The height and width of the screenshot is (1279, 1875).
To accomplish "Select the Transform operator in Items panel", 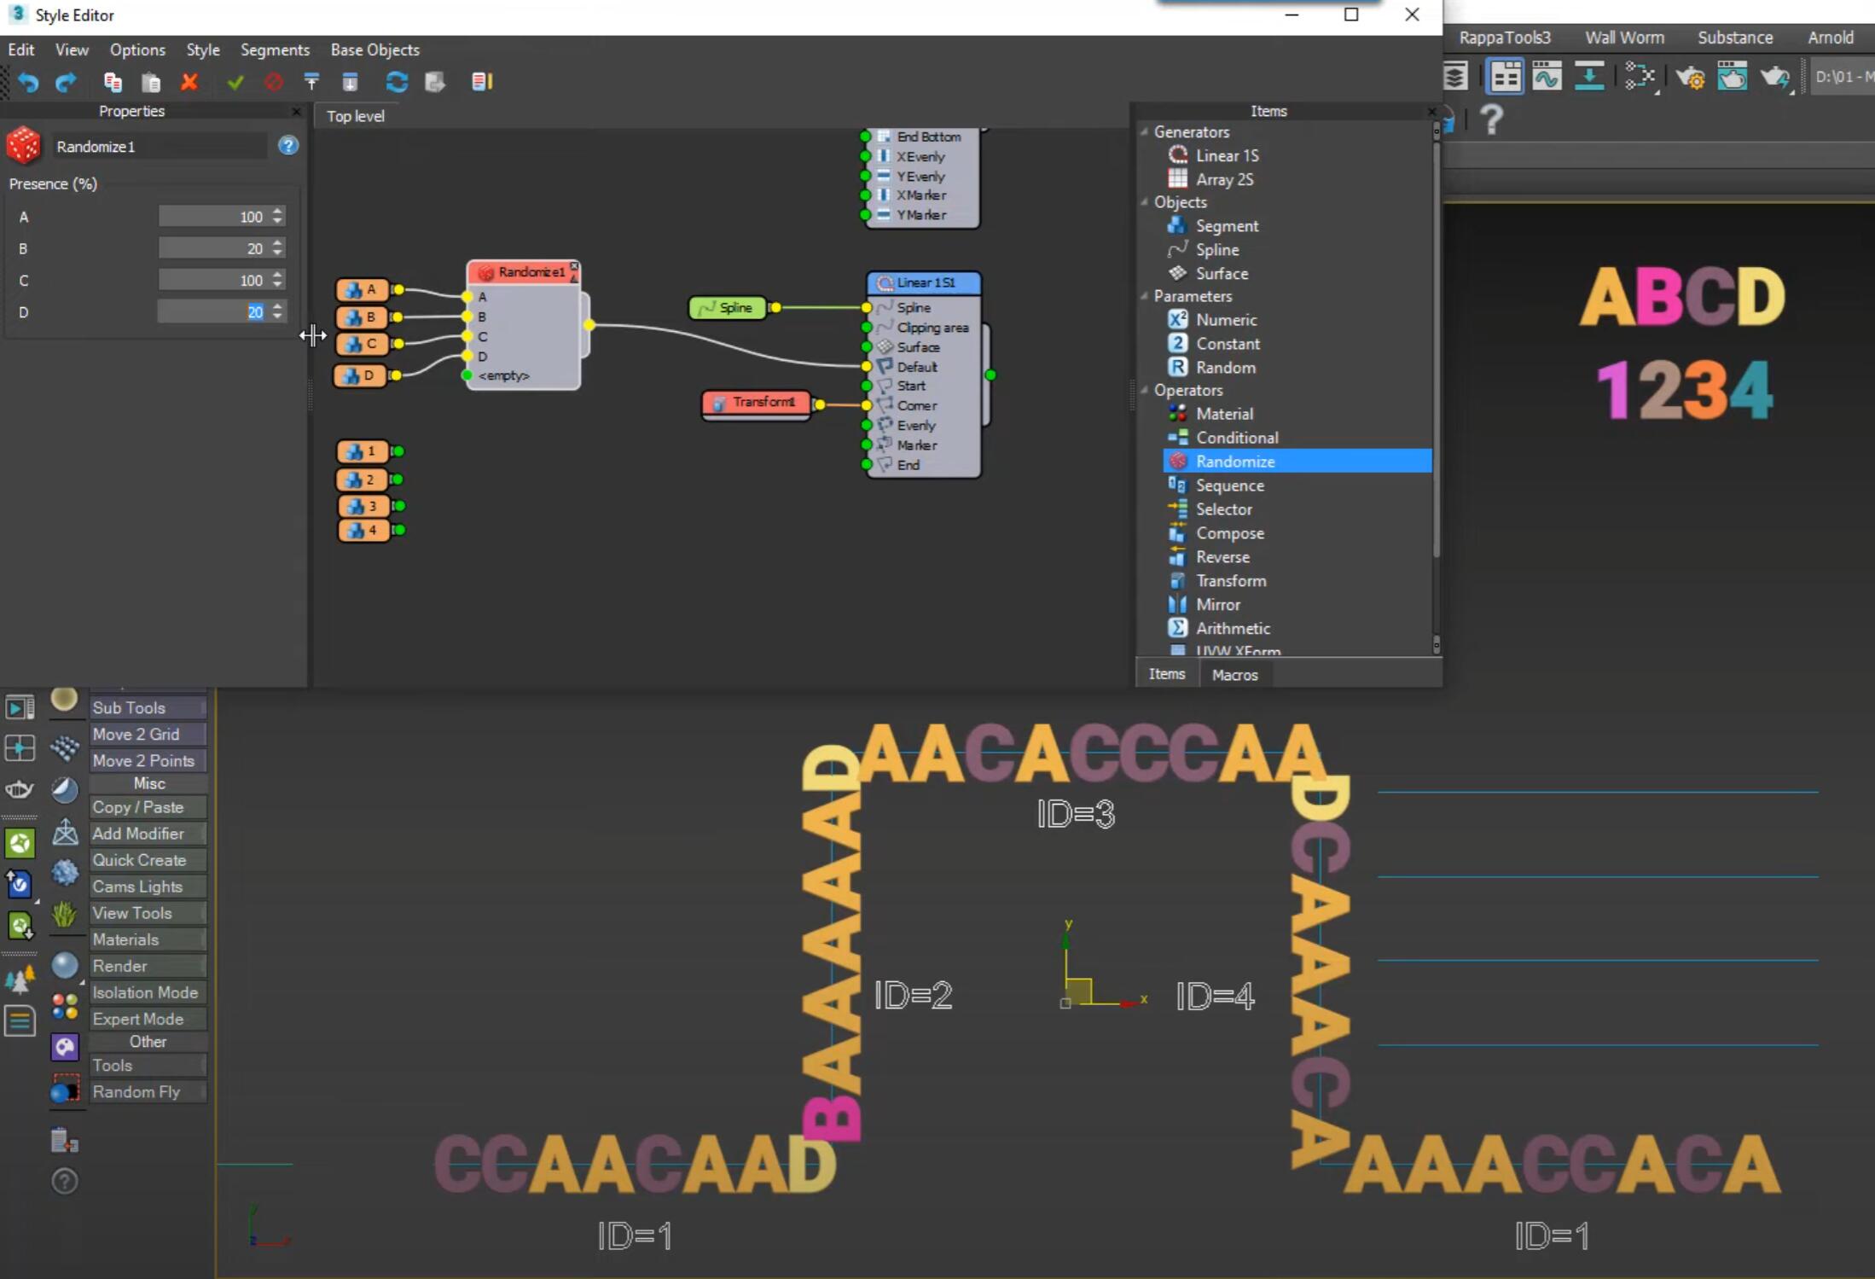I will pos(1231,580).
